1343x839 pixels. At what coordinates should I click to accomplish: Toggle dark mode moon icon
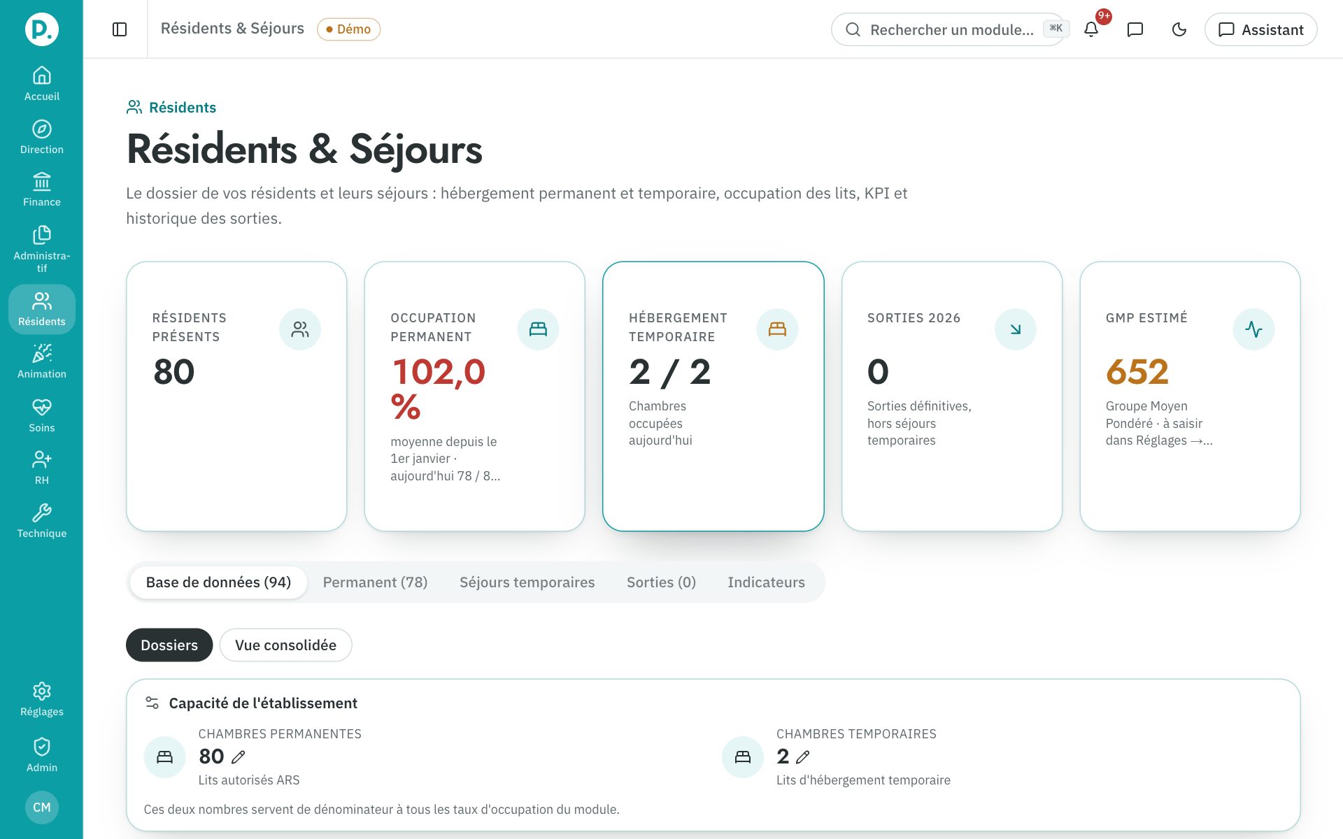tap(1179, 29)
